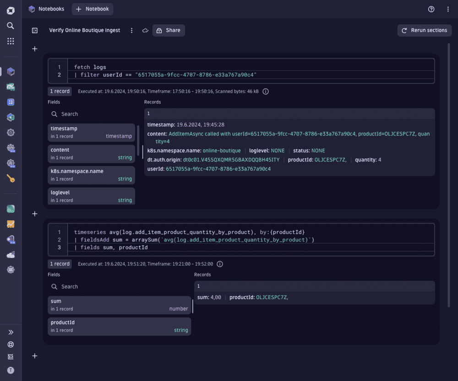
Task: Open the overflow menu at the top right
Action: [447, 9]
